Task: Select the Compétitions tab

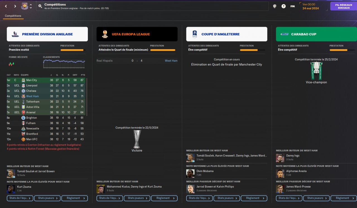Action: pos(13,16)
